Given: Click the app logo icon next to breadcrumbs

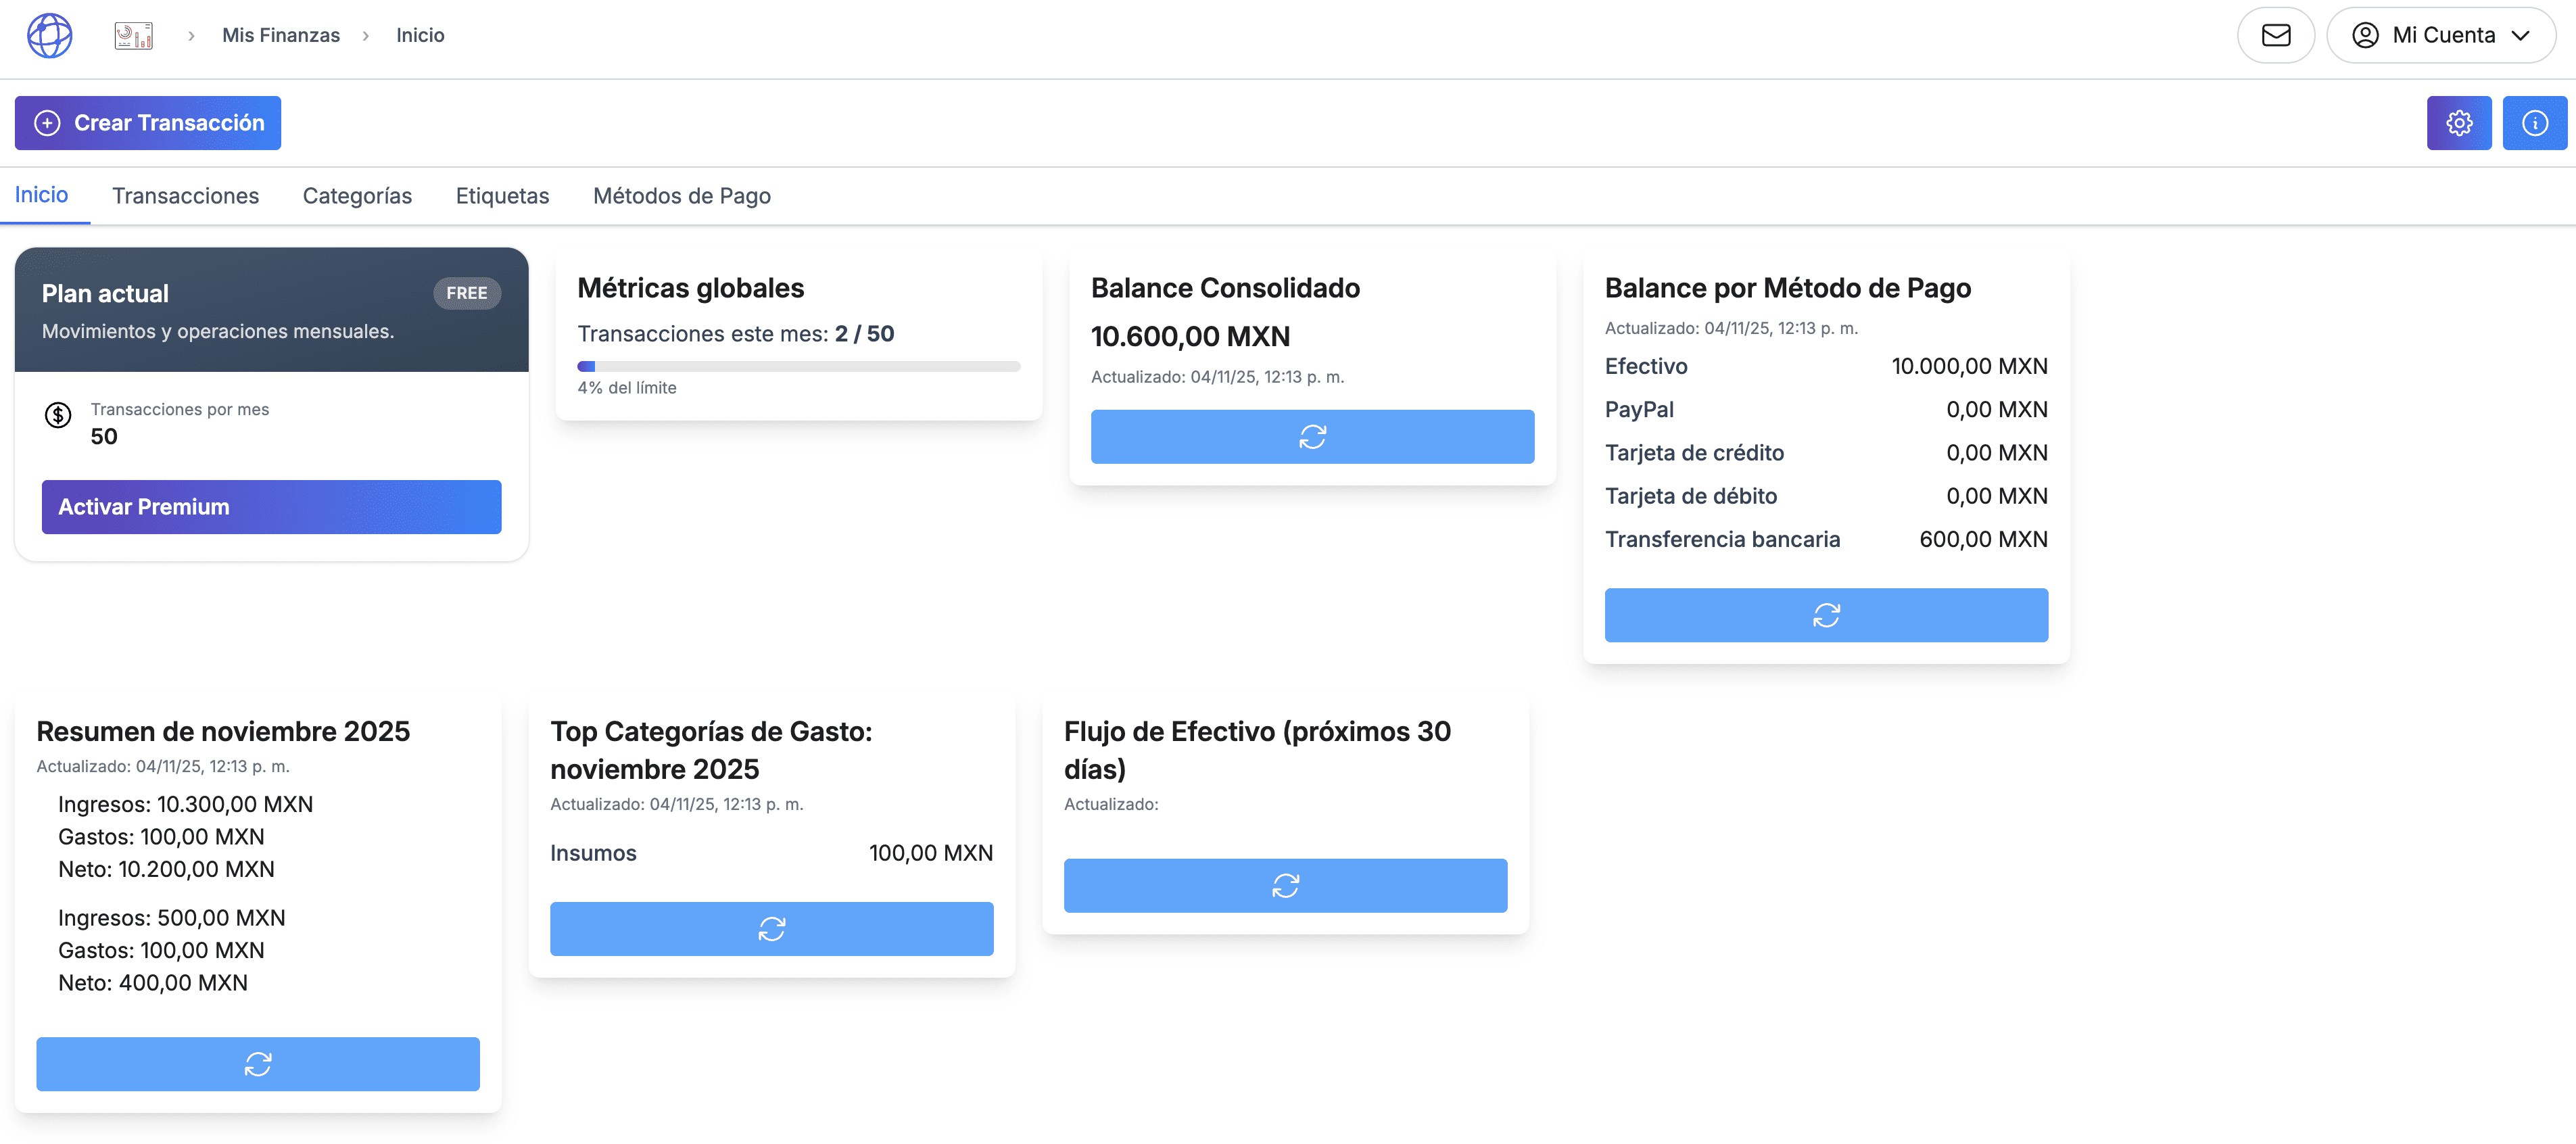Looking at the screenshot, I should coord(134,35).
